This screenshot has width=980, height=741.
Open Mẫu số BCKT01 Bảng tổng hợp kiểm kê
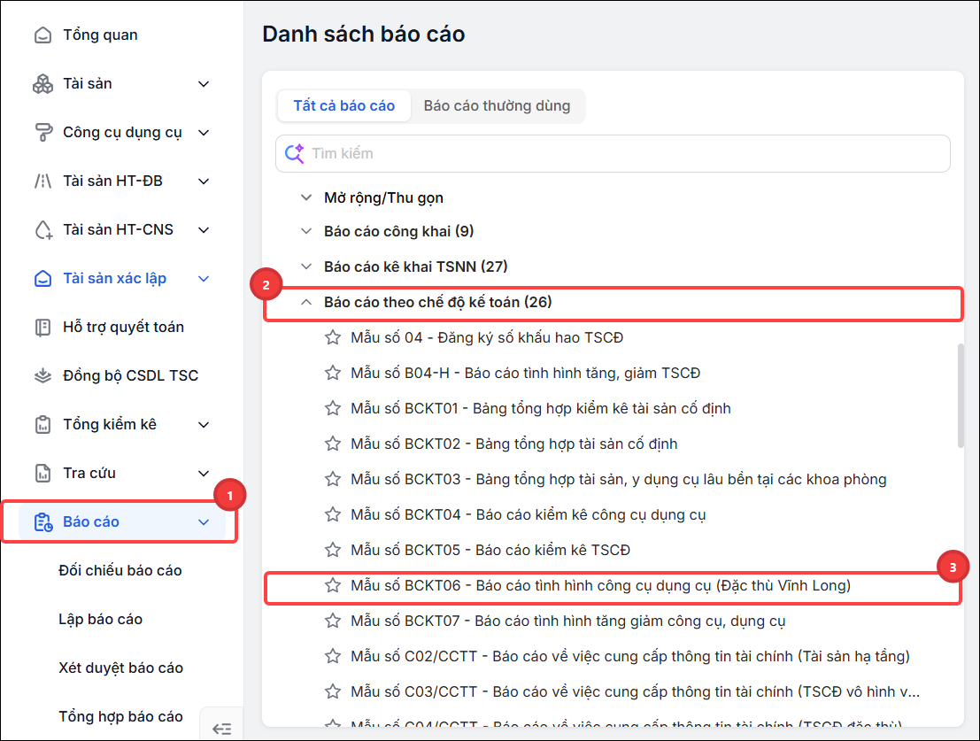(x=541, y=409)
